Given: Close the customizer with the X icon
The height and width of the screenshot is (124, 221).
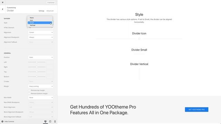Looking at the screenshot, I should 2,2.
